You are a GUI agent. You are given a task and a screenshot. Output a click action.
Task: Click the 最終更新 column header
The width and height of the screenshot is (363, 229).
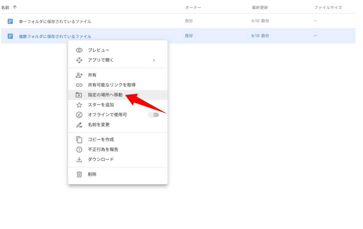point(260,7)
